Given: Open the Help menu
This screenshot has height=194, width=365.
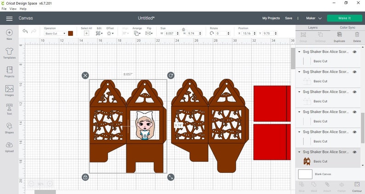Looking at the screenshot, I should coord(23,9).
